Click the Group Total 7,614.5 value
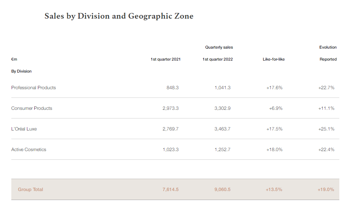The width and height of the screenshot is (344, 203). point(170,189)
